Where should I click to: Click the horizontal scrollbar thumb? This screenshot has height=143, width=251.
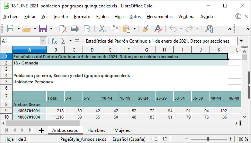(x=43, y=123)
